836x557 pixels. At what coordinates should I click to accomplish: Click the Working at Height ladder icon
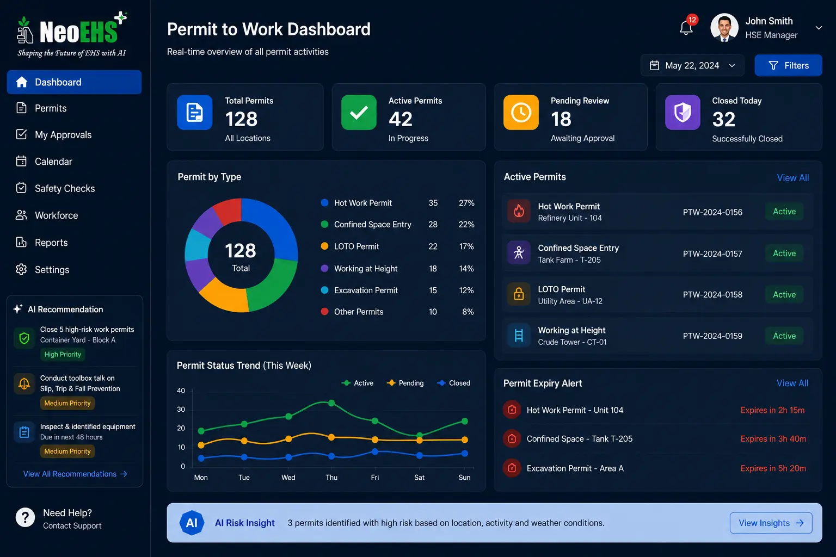(519, 335)
